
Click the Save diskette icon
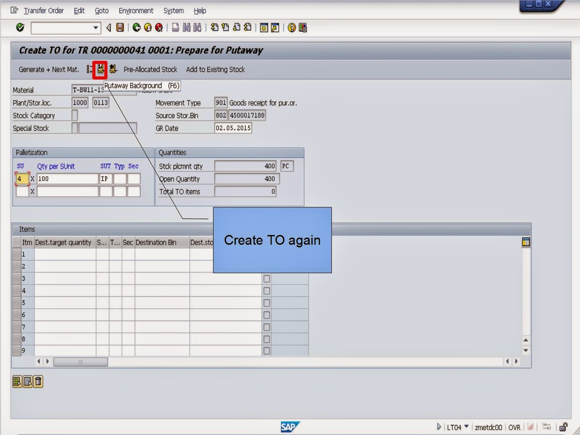(x=120, y=28)
